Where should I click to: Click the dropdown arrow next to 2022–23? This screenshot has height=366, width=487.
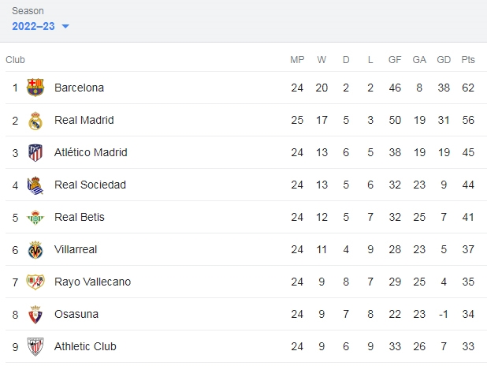click(x=65, y=27)
